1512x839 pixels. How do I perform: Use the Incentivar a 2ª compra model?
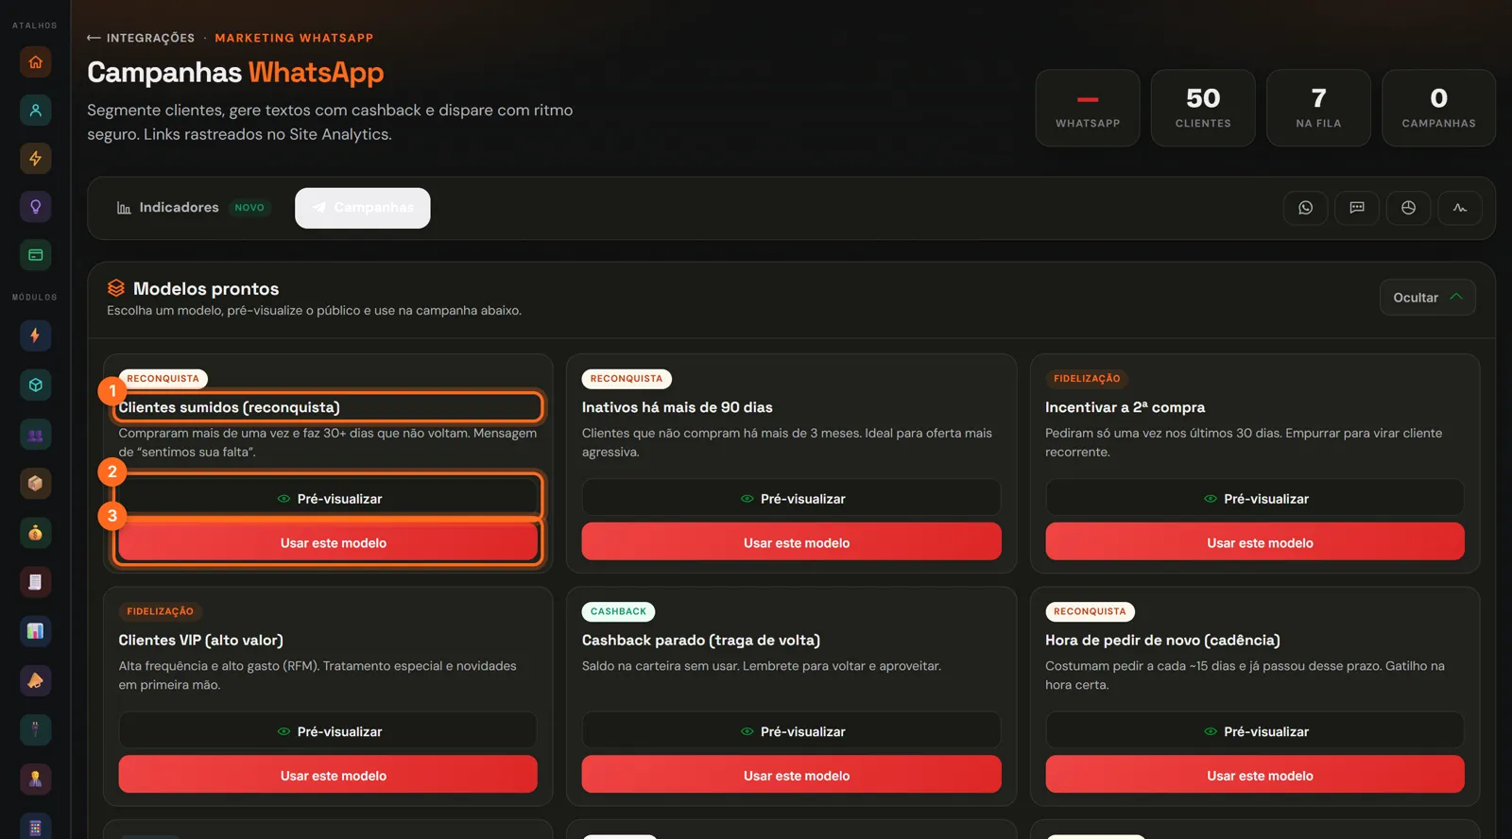pos(1255,542)
